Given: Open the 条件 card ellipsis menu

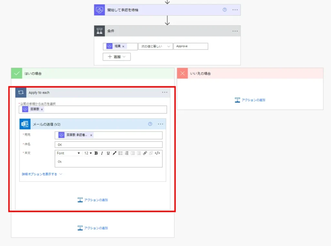Looking at the screenshot, I should (235, 31).
